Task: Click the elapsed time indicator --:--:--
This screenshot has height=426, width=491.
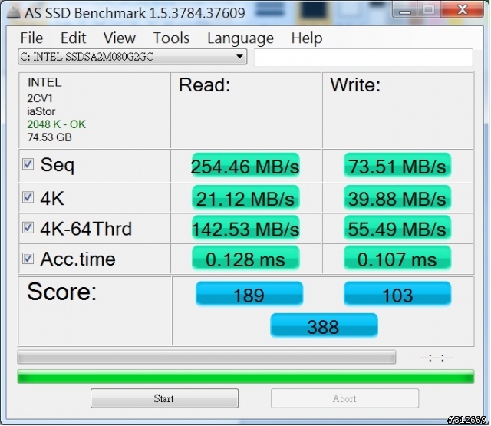Action: pyautogui.click(x=437, y=358)
